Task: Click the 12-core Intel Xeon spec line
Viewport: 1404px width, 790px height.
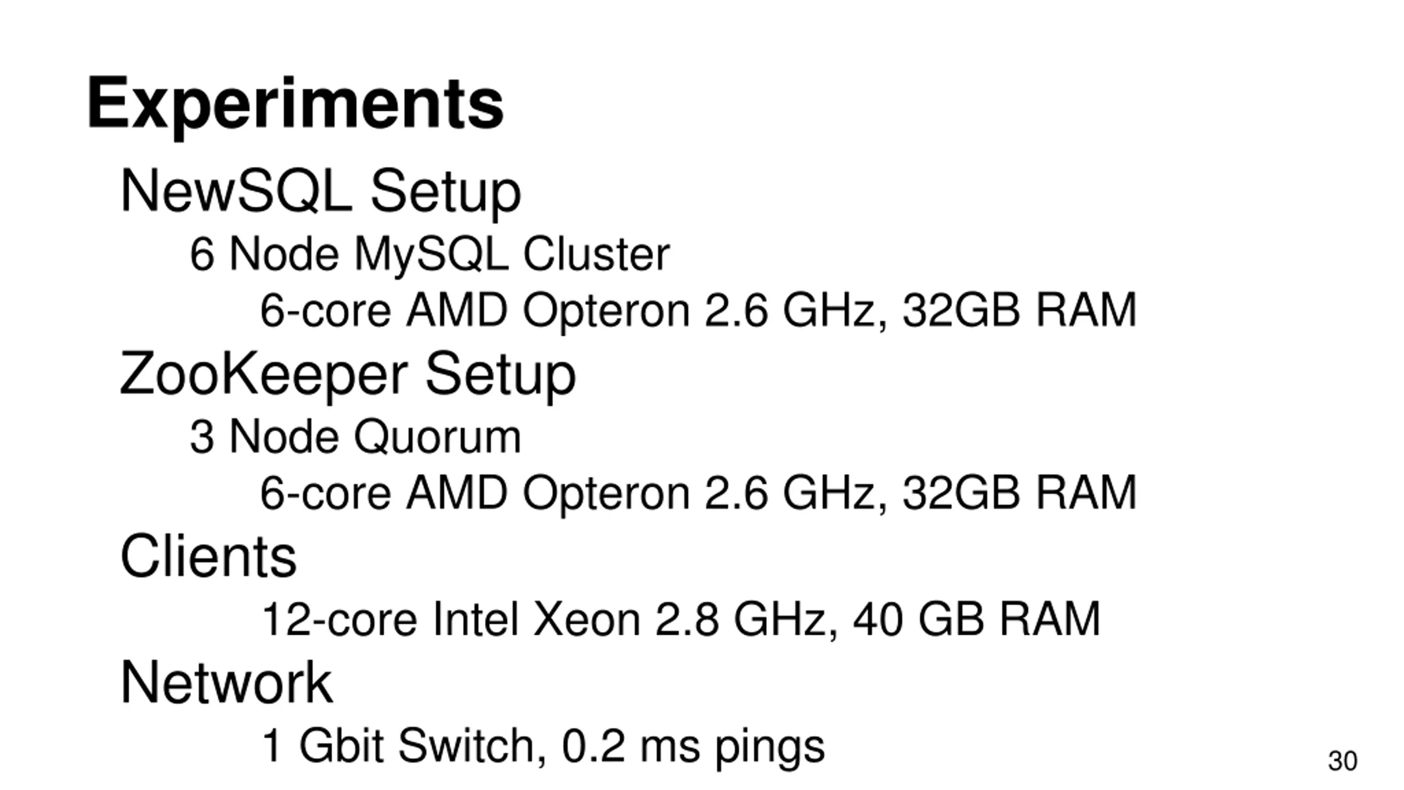Action: pyautogui.click(x=681, y=619)
